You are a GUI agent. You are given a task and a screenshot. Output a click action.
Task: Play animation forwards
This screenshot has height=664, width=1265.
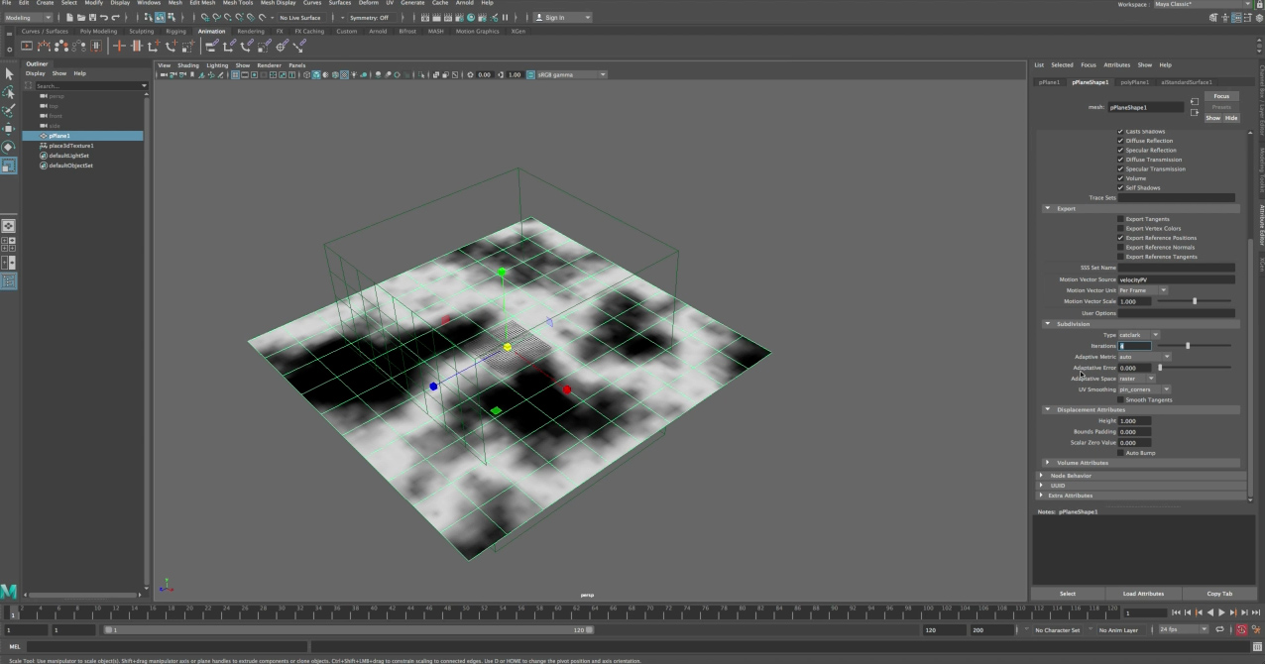pyautogui.click(x=1221, y=612)
